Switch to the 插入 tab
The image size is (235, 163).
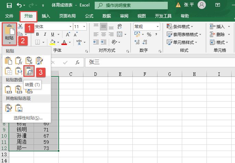pos(46,16)
